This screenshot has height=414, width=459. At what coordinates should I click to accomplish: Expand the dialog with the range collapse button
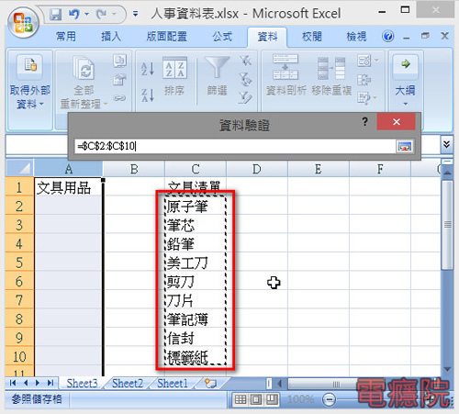tap(405, 146)
